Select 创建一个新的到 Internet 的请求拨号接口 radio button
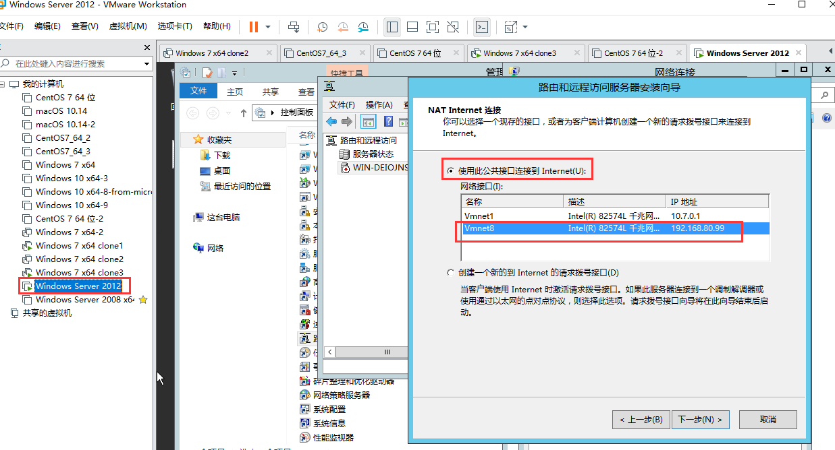Viewport: 835px width, 450px height. point(451,273)
